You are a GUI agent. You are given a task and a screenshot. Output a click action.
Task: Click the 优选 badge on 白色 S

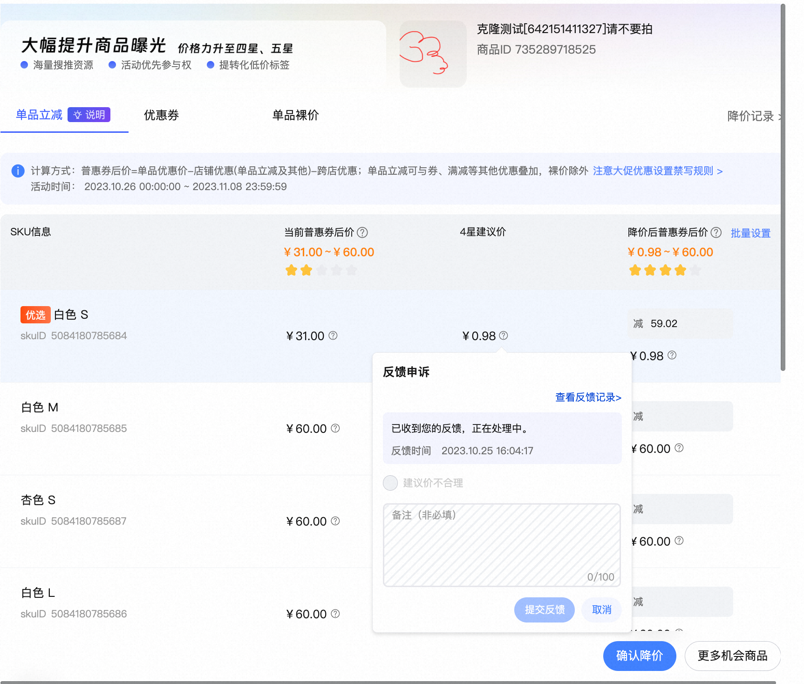35,315
